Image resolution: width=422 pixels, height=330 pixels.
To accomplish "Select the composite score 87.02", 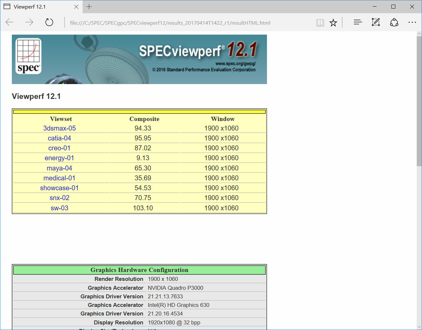I will pos(143,148).
